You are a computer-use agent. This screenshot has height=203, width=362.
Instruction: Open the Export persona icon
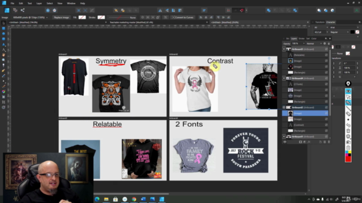pyautogui.click(x=23, y=10)
